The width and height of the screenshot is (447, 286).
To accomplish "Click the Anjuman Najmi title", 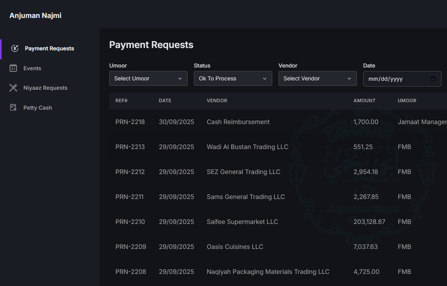I will [35, 15].
